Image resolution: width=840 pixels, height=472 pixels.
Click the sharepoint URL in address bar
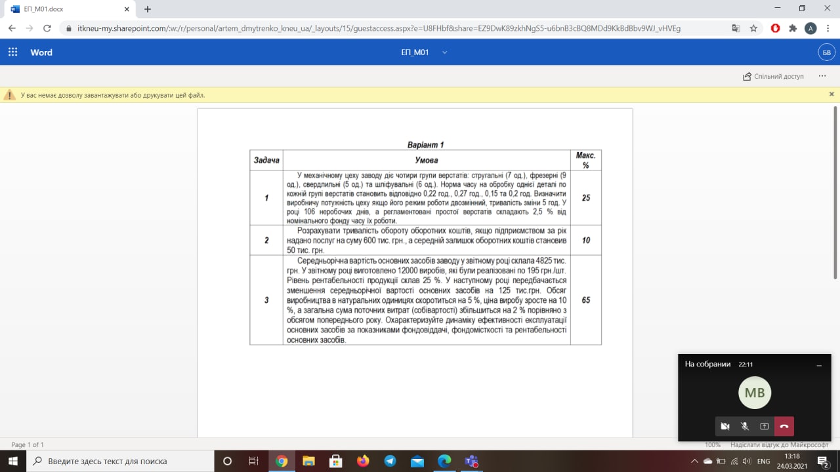379,29
